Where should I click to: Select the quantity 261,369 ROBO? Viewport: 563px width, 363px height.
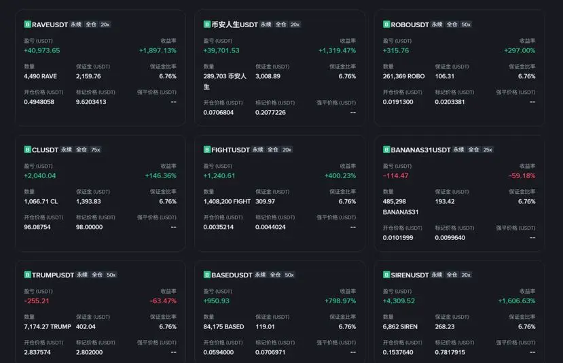tap(403, 76)
